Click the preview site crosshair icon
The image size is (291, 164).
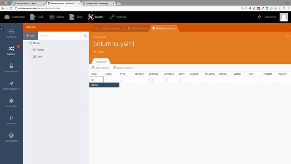pos(260,17)
